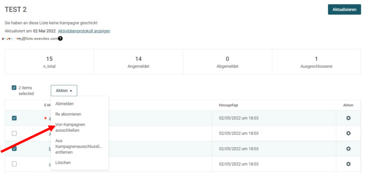The image size is (365, 177).
Task: Click the first row's date '02/05/2022 um 18:03'
Action: [238, 118]
